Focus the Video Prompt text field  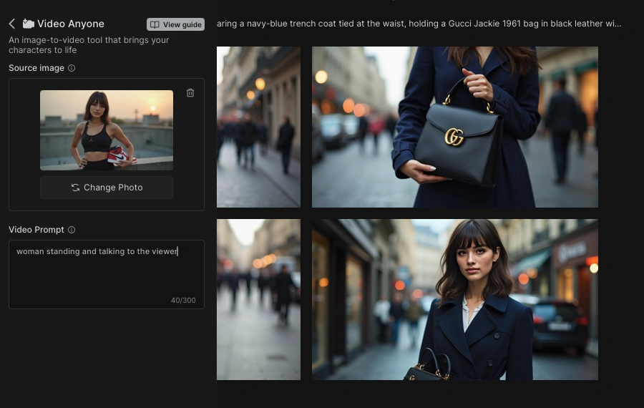pos(107,274)
